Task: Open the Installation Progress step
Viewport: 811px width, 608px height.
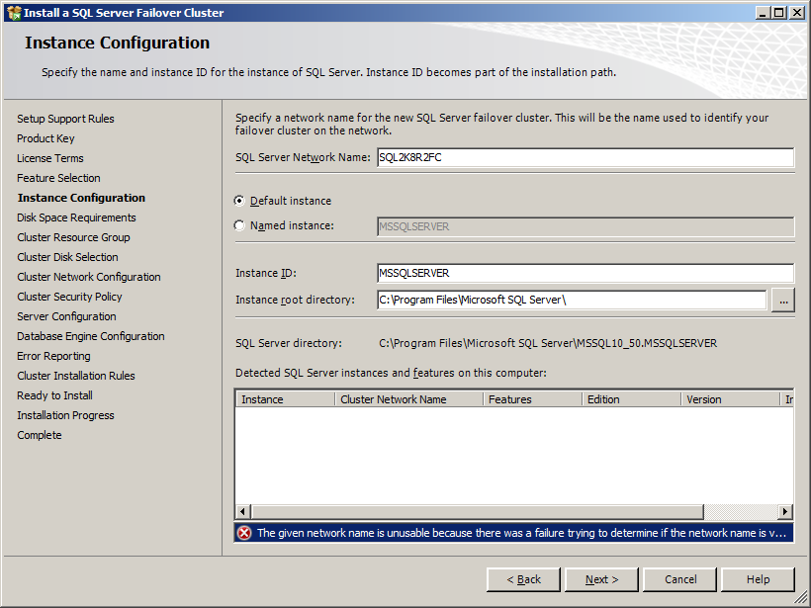Action: coord(65,415)
